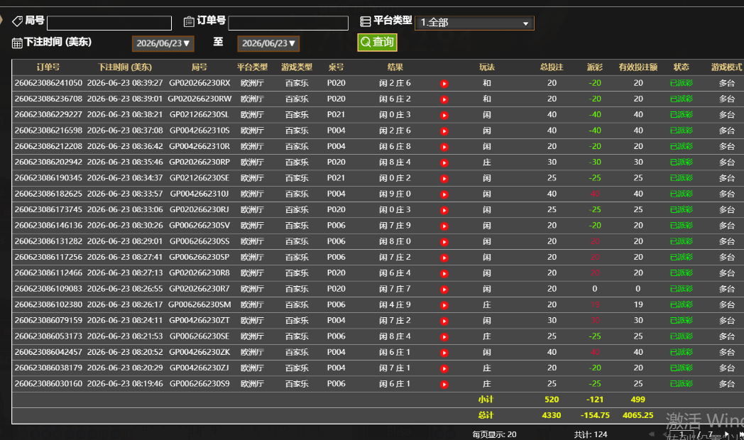The width and height of the screenshot is (744, 440).
Task: Play video replay for order 260623086102380
Action: coord(444,305)
